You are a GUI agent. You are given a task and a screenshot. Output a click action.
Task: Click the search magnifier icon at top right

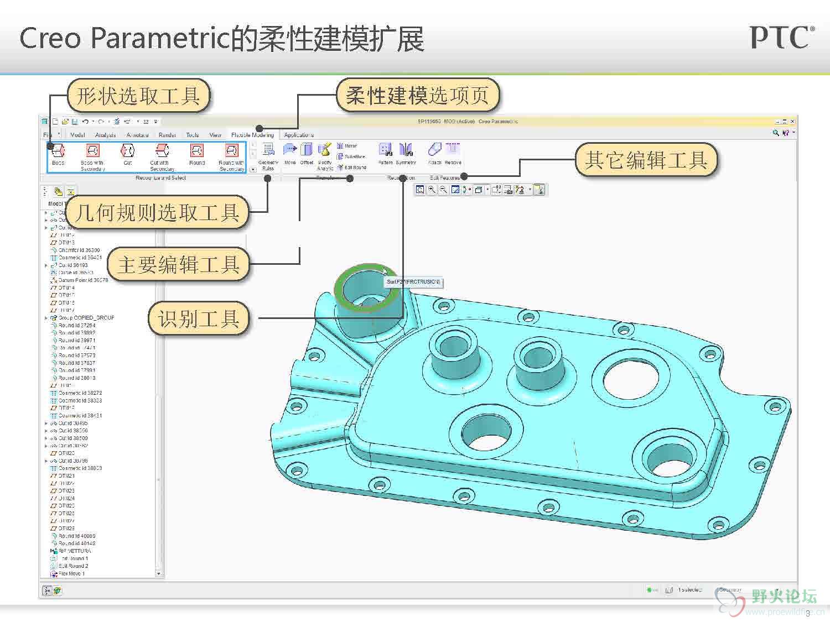(776, 133)
